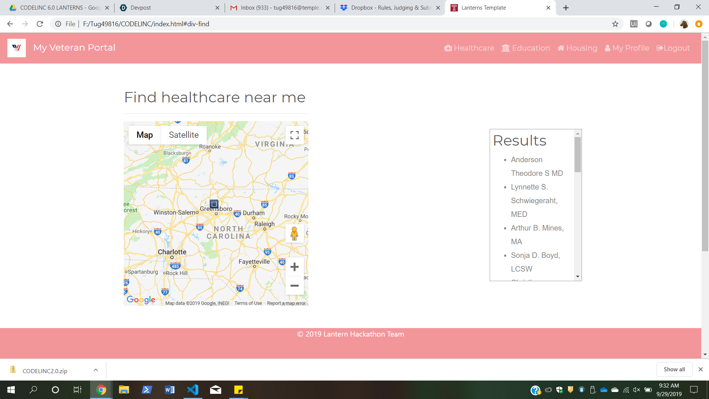Click the Street View pegman icon
709x399 pixels.
294,233
